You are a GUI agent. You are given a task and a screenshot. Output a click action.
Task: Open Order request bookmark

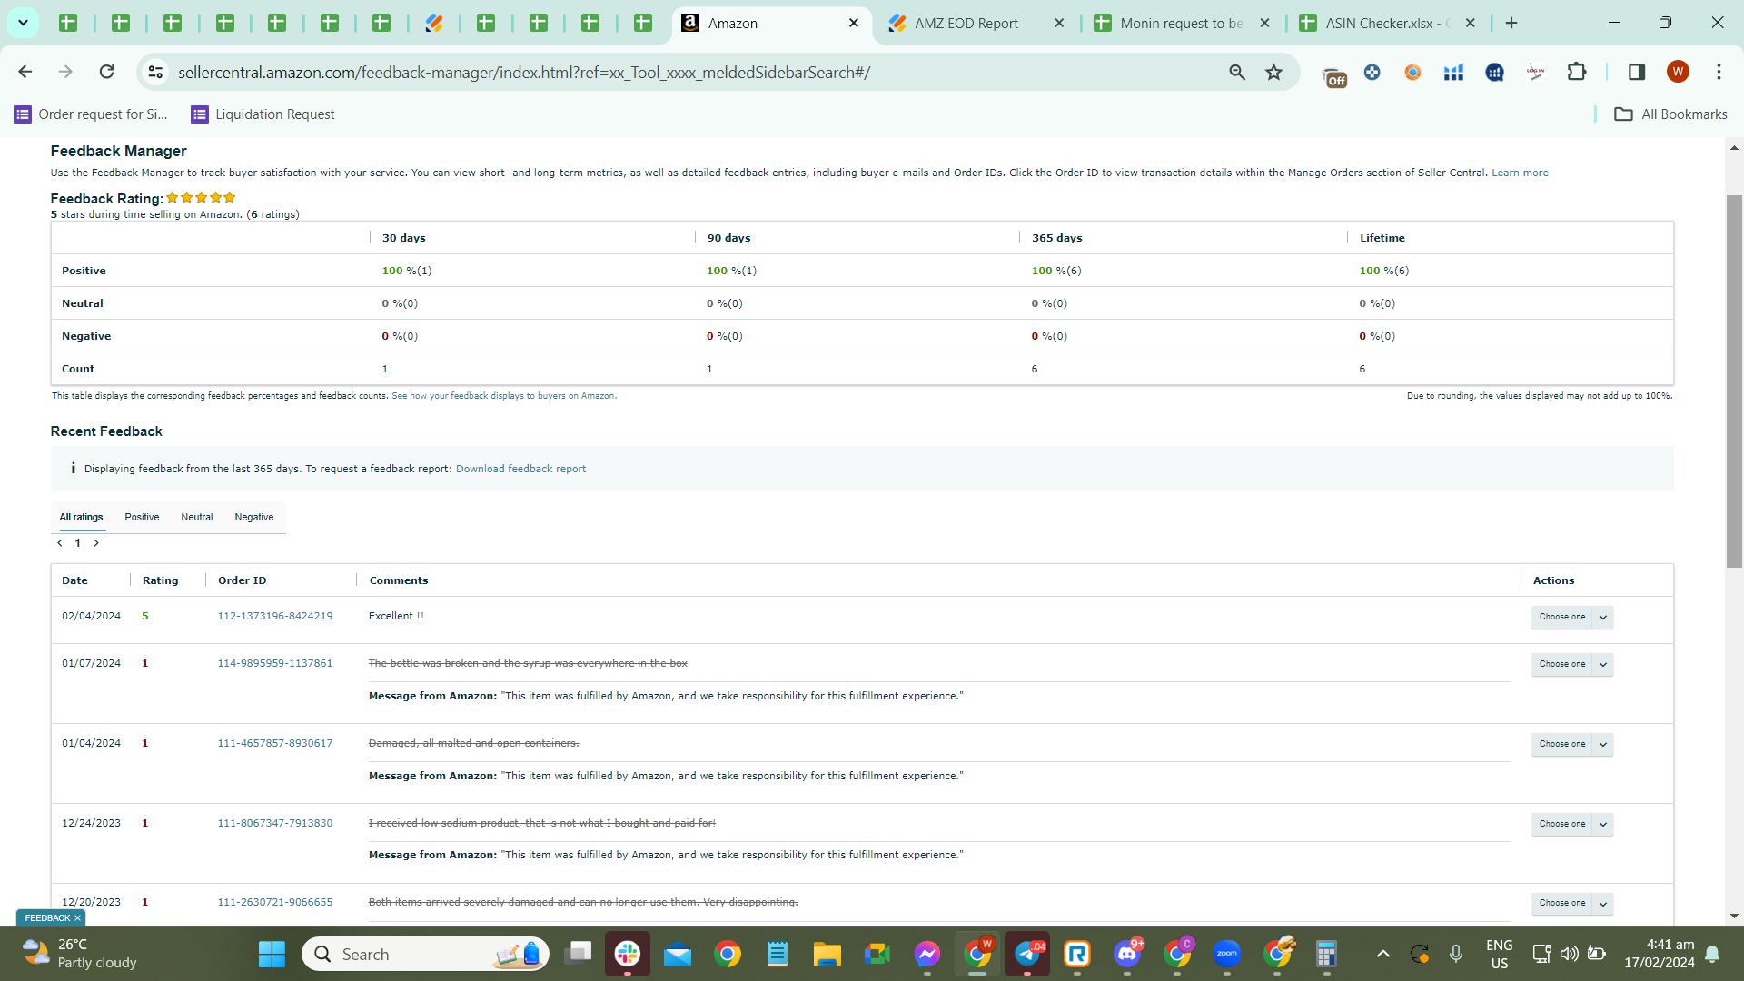(x=91, y=114)
